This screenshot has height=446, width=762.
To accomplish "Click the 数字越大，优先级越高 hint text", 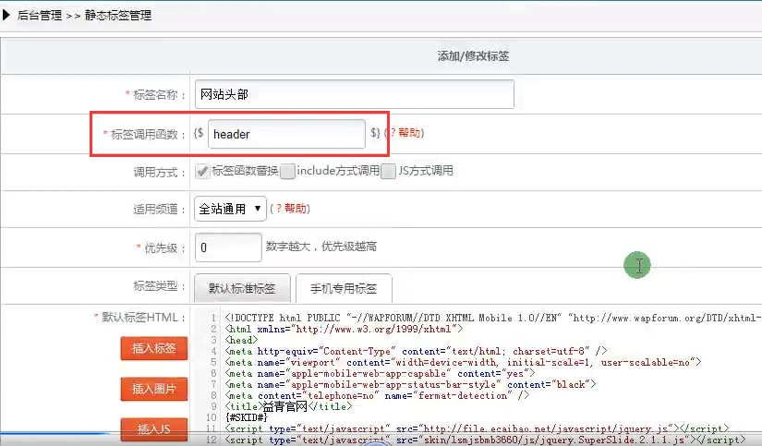I will (321, 247).
